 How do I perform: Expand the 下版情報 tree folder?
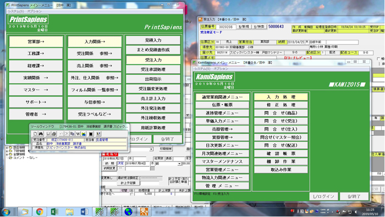7,151
